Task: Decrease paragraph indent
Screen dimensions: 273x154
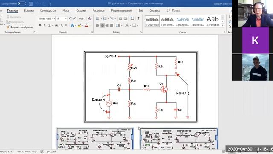Action: coord(121,18)
